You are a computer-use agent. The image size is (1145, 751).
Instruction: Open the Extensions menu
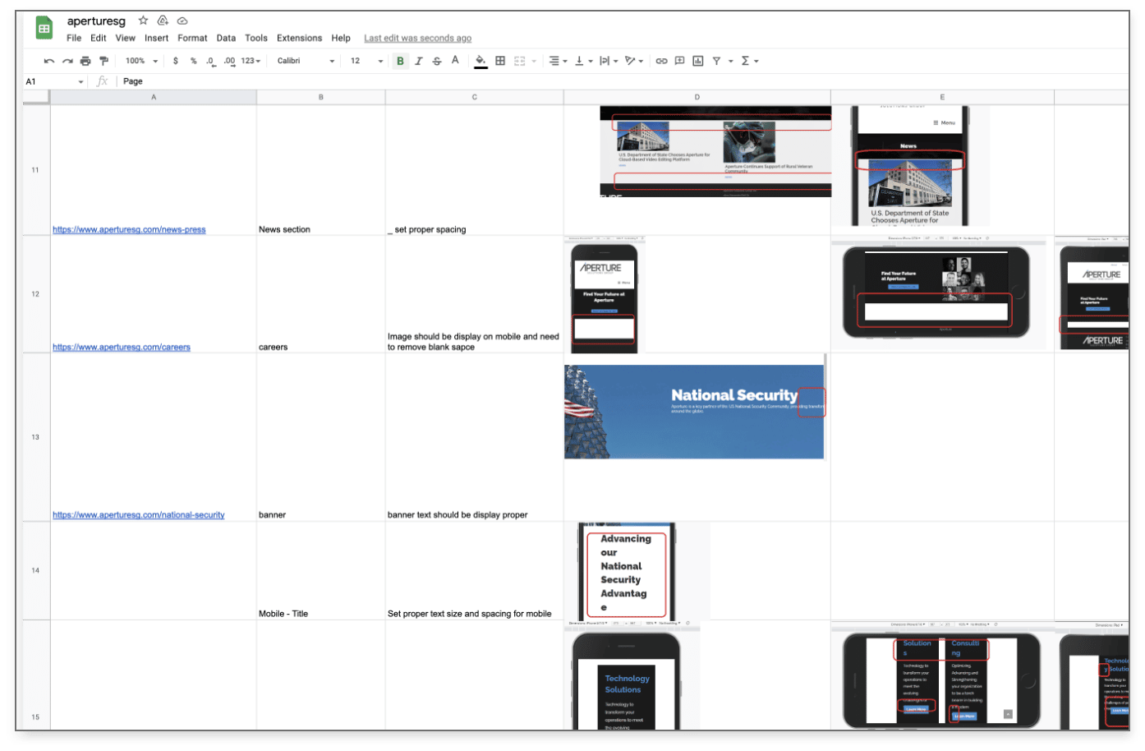[299, 38]
